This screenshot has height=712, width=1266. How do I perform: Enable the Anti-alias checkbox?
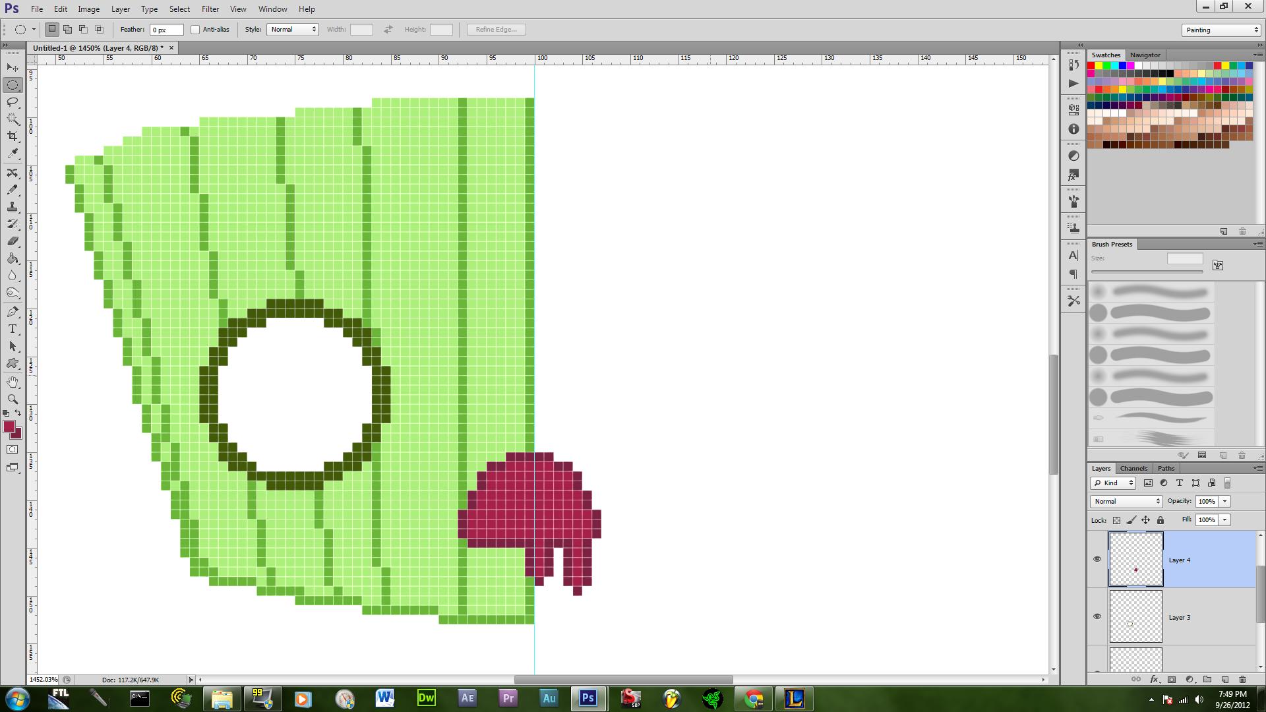195,30
